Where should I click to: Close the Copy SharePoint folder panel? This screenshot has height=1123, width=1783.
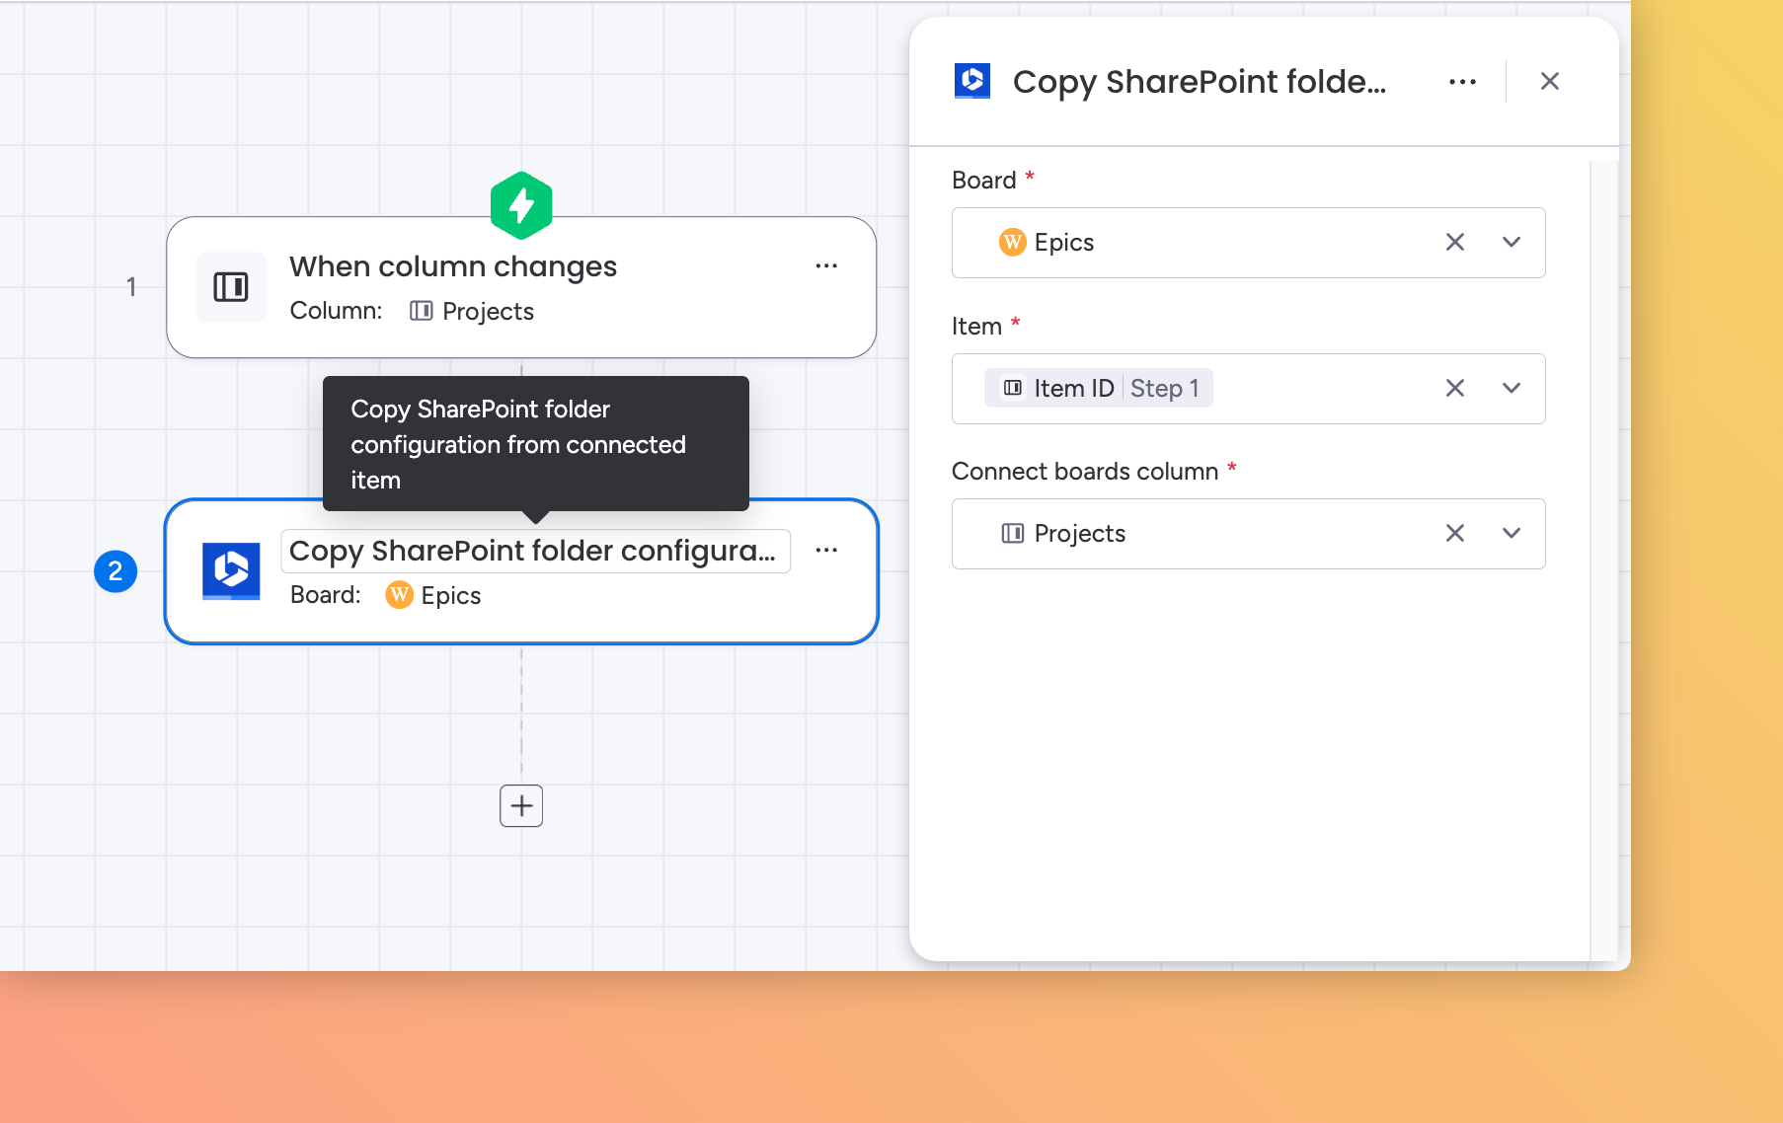1550,81
